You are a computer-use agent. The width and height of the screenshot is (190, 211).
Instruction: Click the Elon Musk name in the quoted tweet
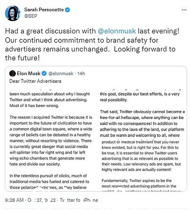[29, 73]
